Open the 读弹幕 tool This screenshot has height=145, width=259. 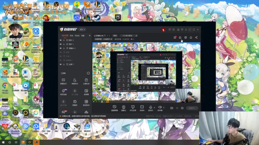(86, 92)
